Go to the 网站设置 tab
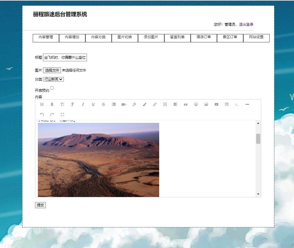 click(x=256, y=38)
